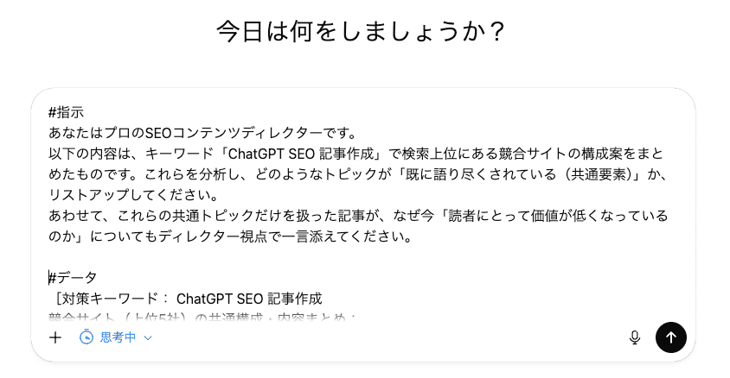
Task: Click the line starting のか」についても
Action: [234, 236]
